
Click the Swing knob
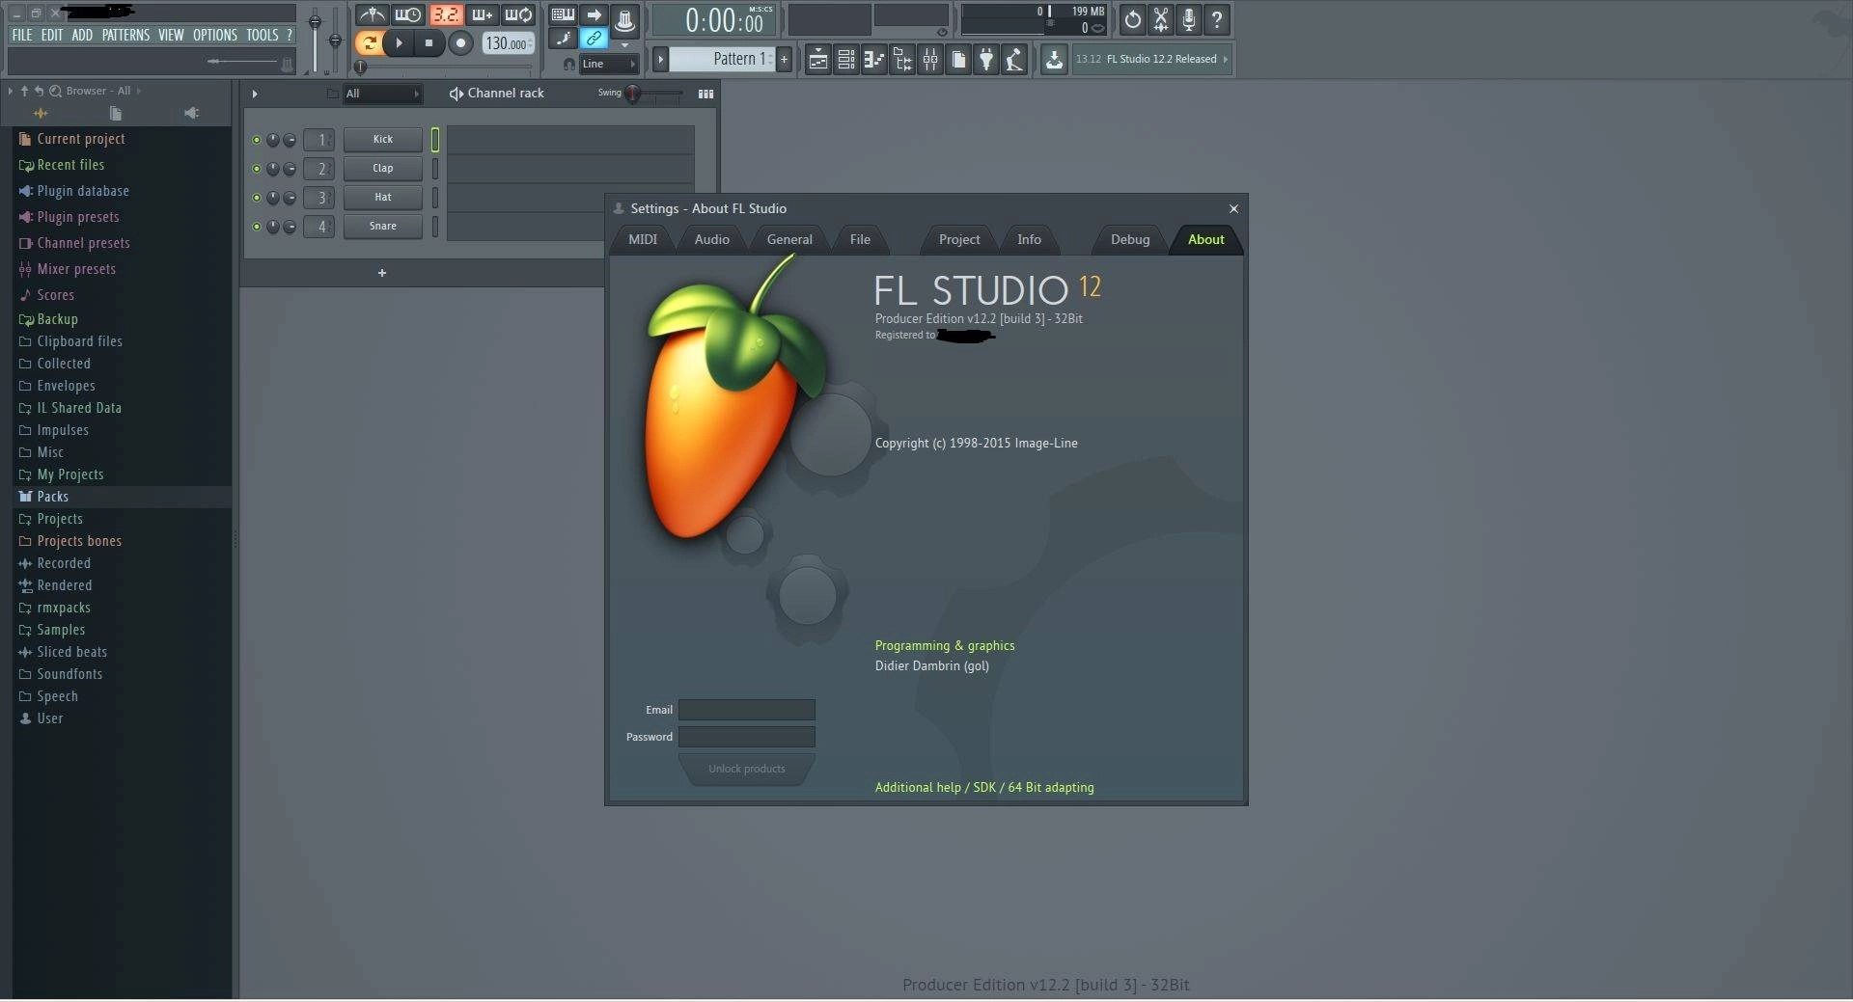click(633, 94)
